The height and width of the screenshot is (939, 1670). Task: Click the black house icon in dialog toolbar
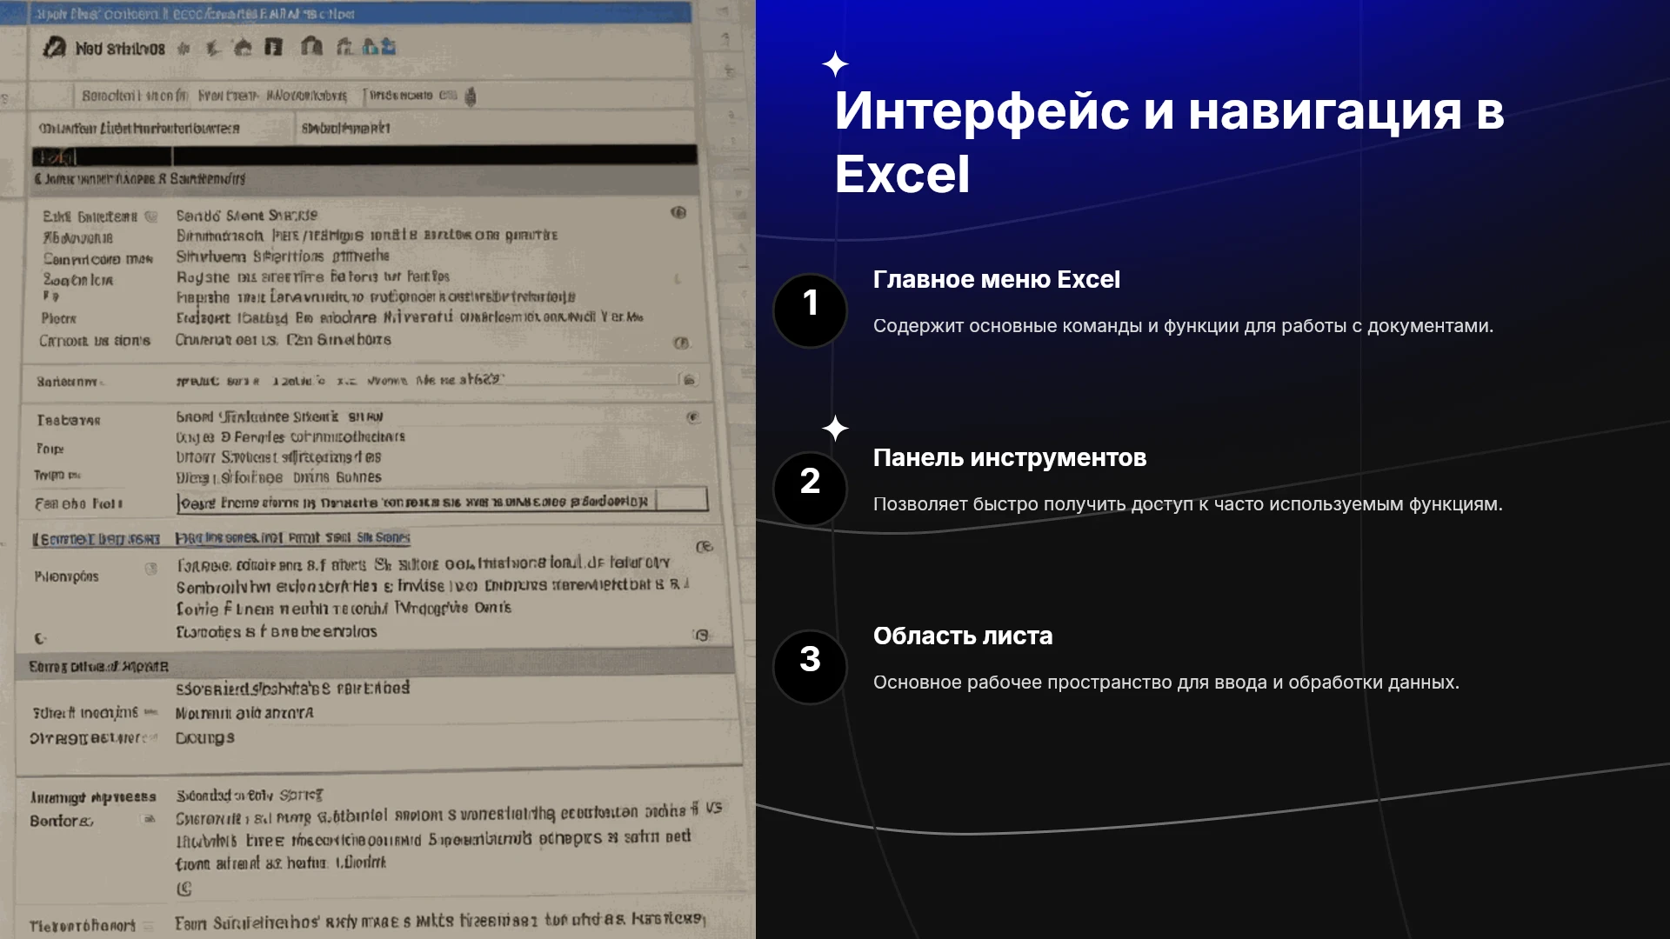243,47
